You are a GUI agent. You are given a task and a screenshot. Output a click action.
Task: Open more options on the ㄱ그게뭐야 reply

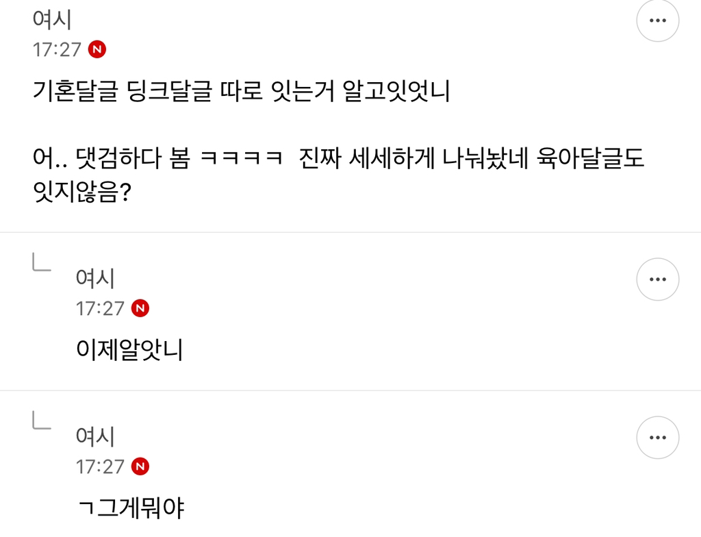[657, 438]
